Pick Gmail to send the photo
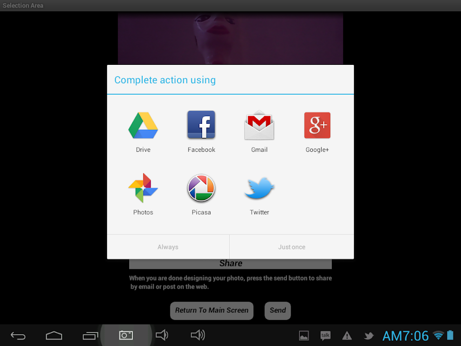The height and width of the screenshot is (346, 461). coord(259,125)
